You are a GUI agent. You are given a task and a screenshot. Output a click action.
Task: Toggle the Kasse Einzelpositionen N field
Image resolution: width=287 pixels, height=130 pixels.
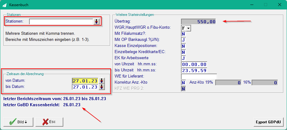coord(183,46)
